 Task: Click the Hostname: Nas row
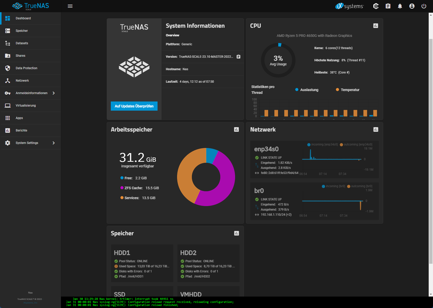click(203, 69)
